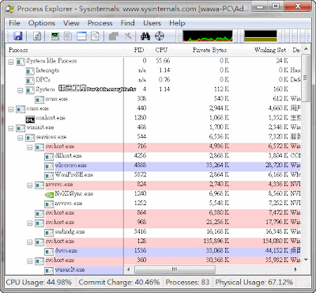316x293 pixels.
Task: Toggle the Show Lower Pane toolbar icon
Action: (81, 36)
